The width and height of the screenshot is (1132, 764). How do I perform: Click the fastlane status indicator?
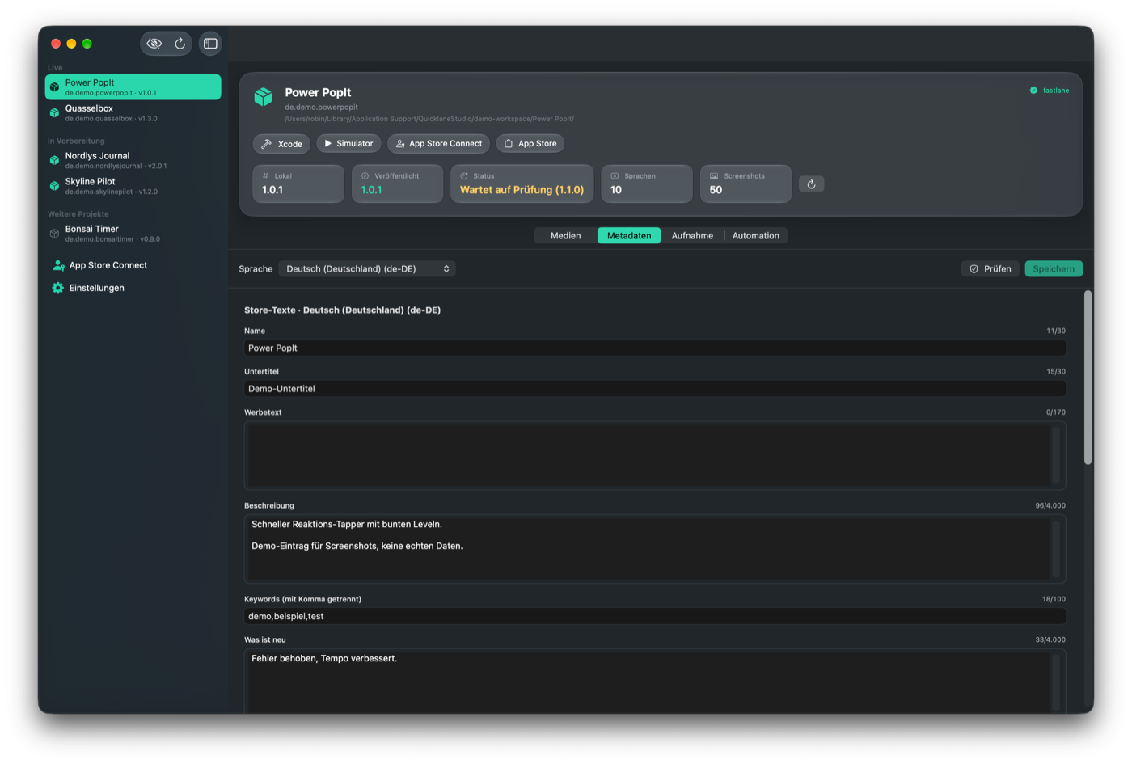tap(1050, 91)
